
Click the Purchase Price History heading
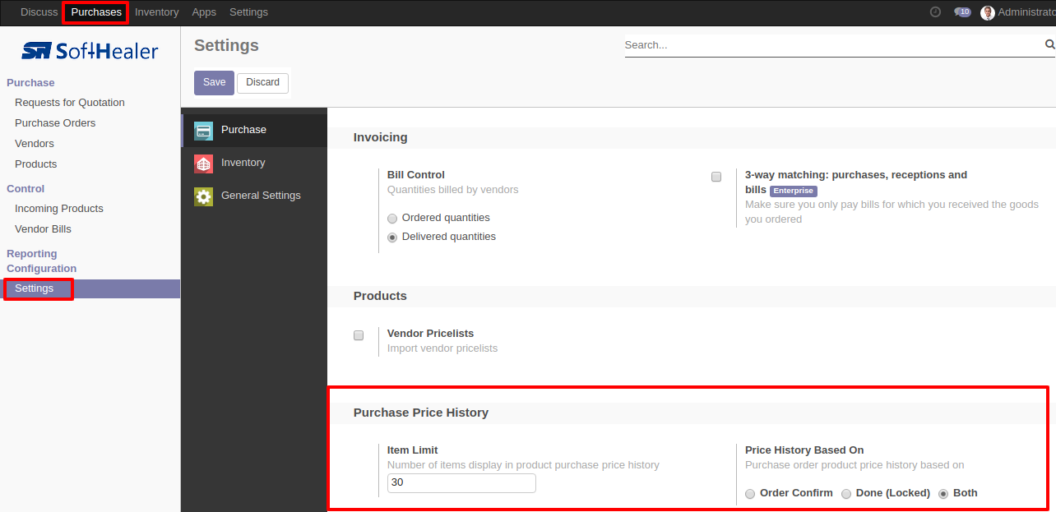421,413
